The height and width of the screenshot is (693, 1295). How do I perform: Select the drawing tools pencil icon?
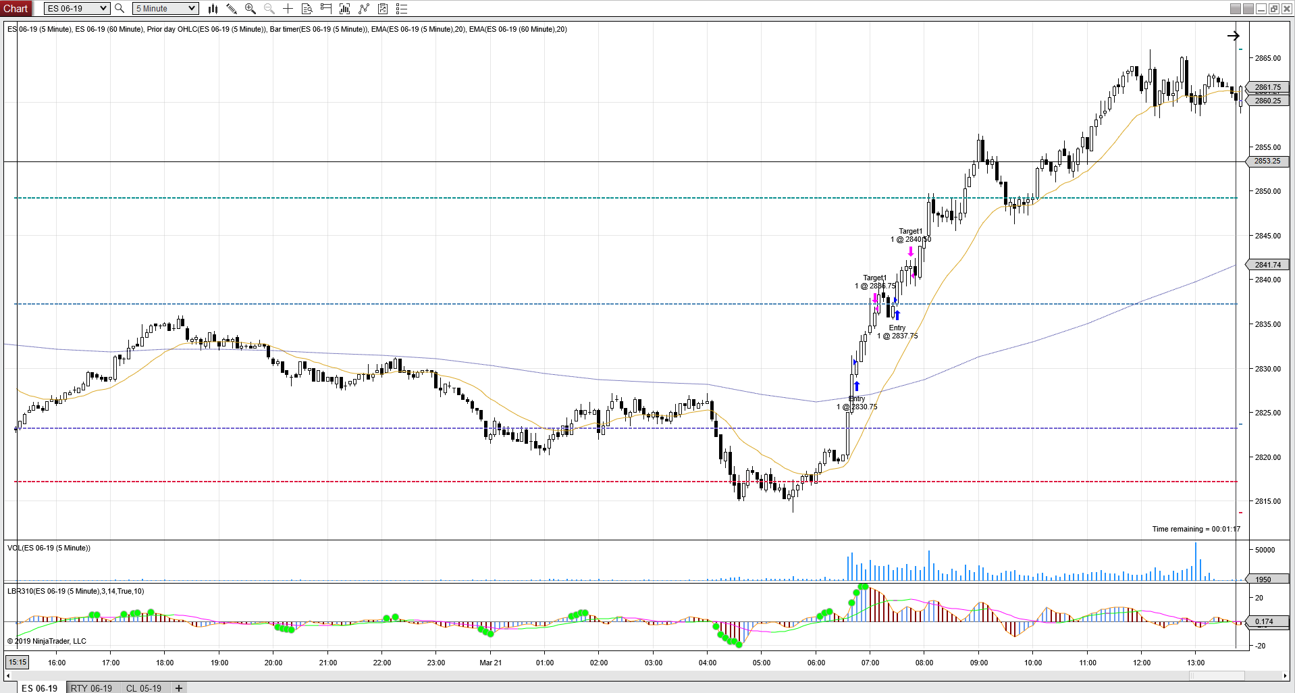tap(232, 8)
